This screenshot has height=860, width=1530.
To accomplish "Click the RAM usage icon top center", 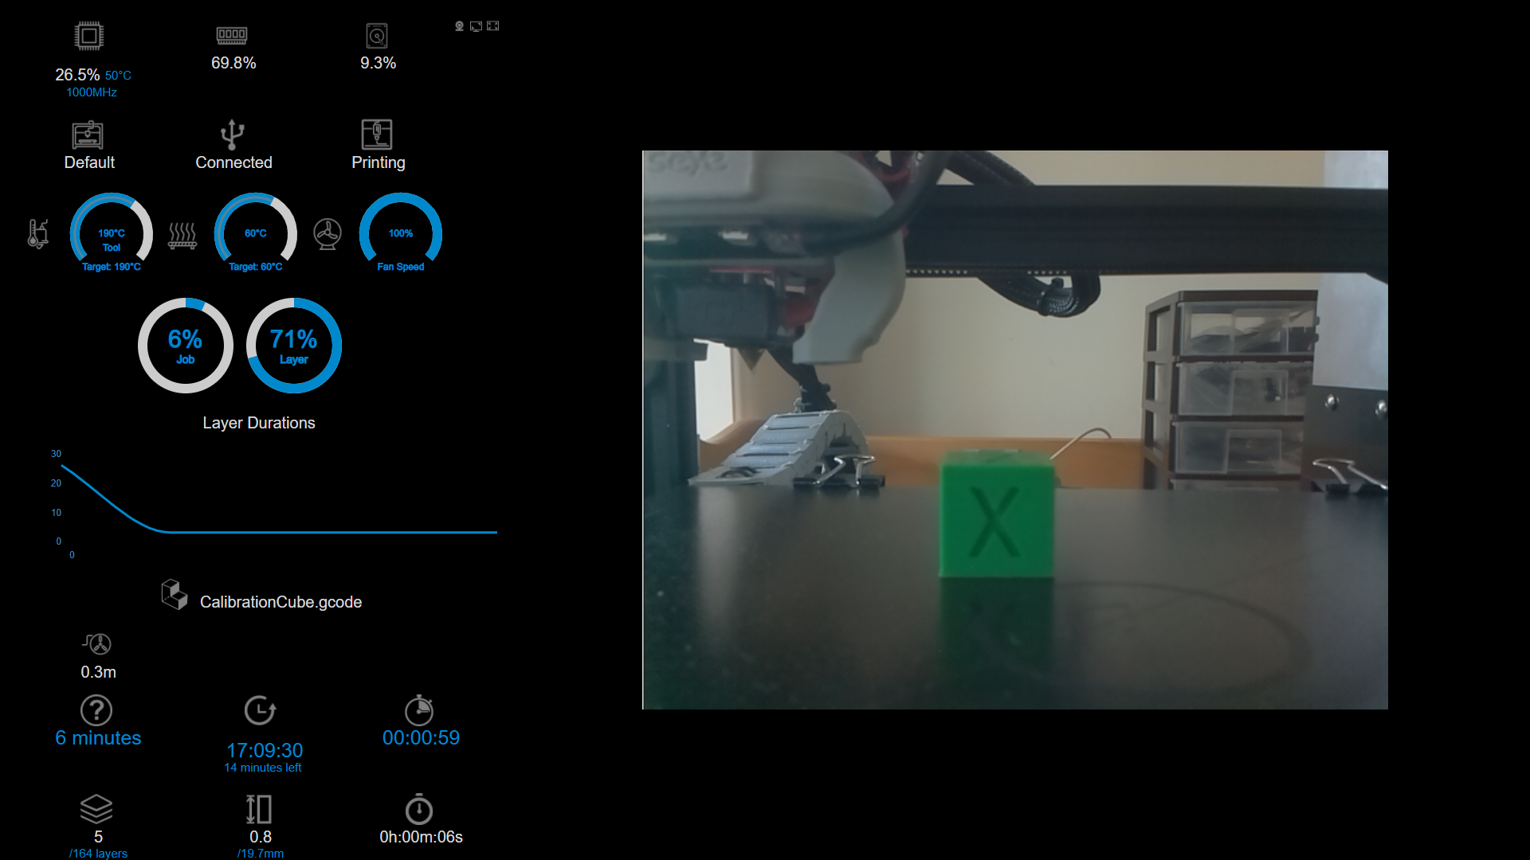I will [232, 35].
